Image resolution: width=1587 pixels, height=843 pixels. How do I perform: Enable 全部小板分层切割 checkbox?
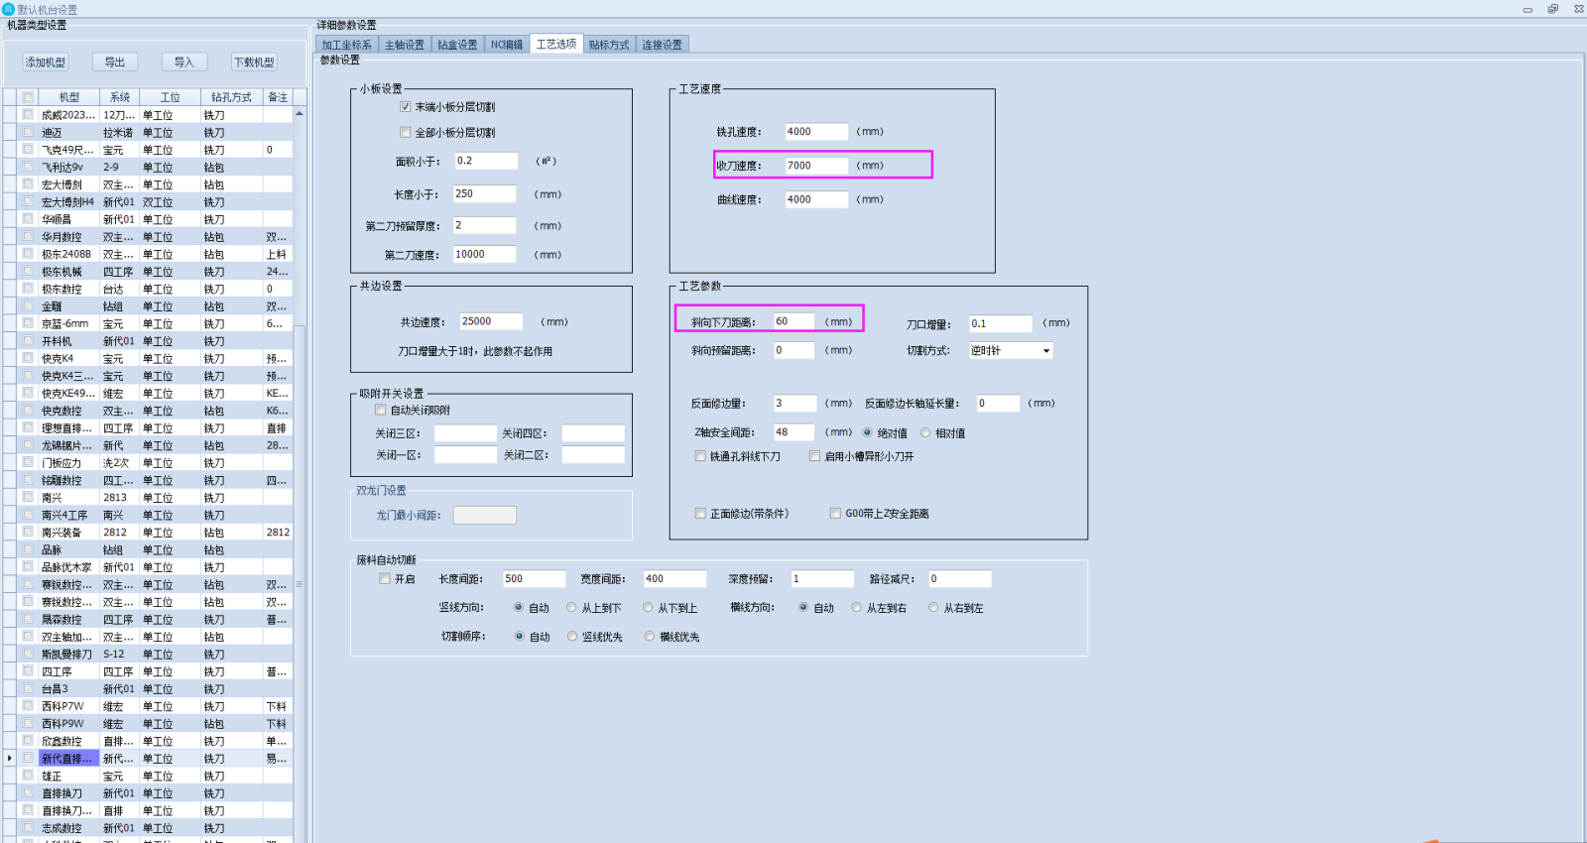tap(406, 132)
